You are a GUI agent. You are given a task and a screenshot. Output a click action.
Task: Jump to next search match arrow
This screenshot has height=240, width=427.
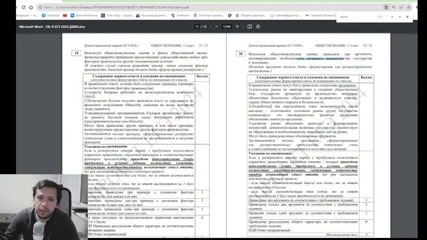click(x=400, y=17)
